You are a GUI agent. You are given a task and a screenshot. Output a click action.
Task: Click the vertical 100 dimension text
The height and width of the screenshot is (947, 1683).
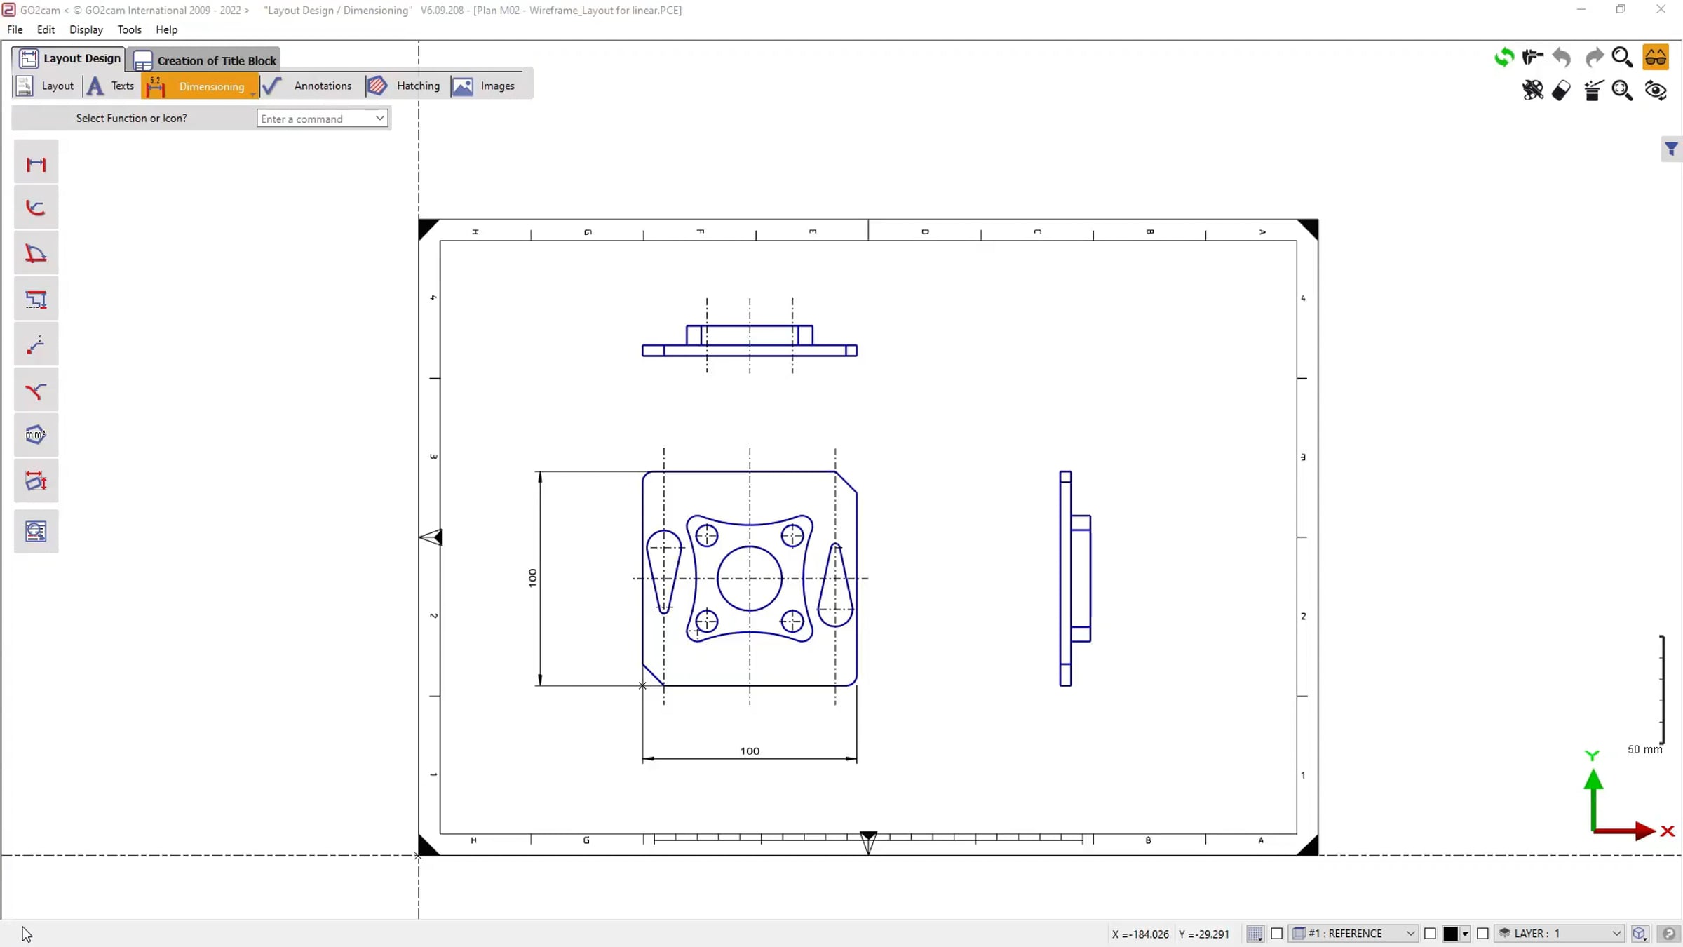pyautogui.click(x=532, y=578)
